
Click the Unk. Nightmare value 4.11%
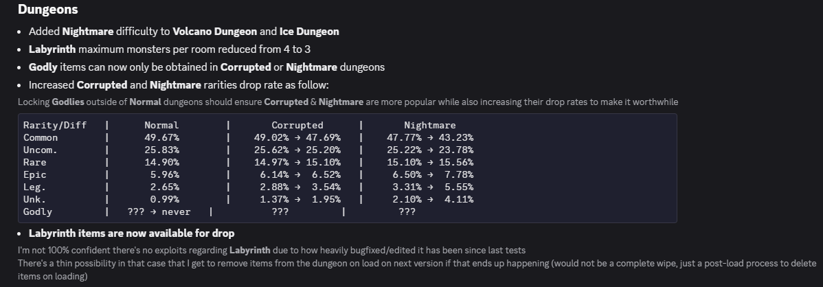459,199
